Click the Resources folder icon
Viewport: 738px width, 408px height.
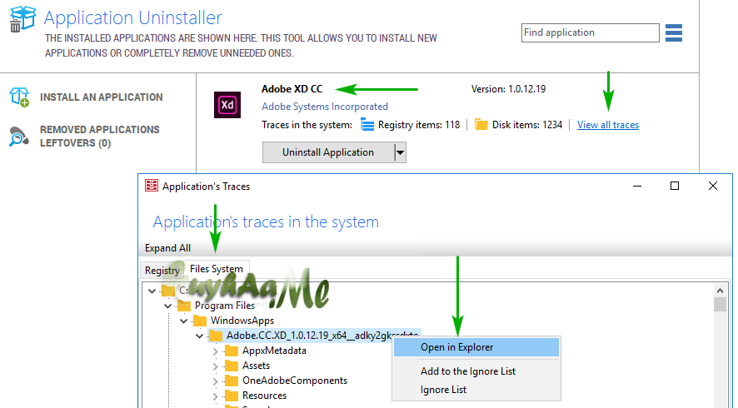231,396
